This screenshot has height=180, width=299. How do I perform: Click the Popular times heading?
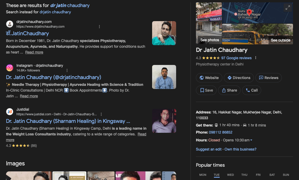210,165
